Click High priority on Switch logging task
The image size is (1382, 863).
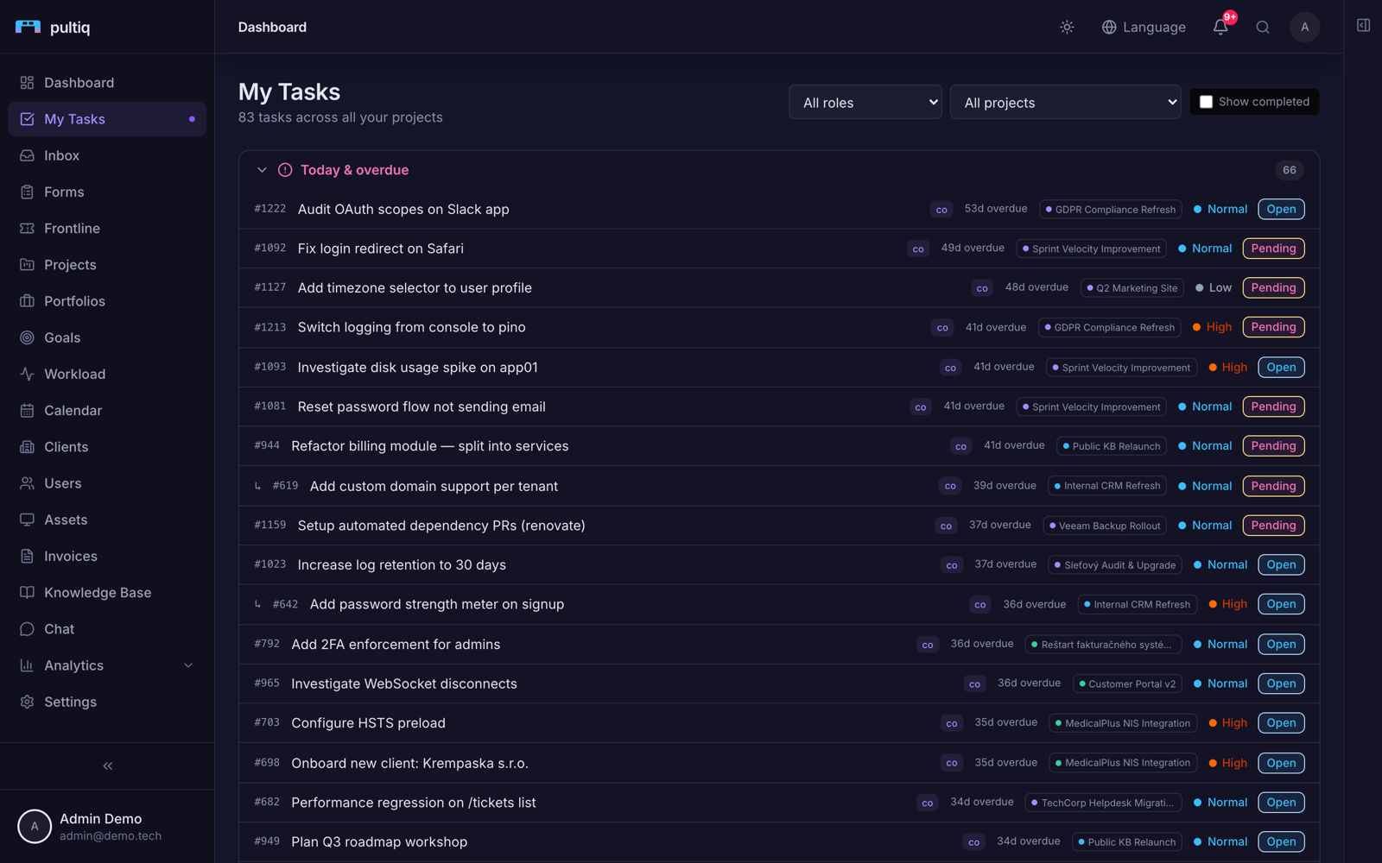click(x=1212, y=327)
